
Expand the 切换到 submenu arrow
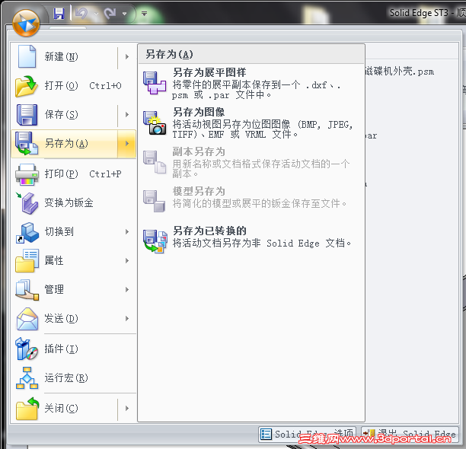[127, 231]
